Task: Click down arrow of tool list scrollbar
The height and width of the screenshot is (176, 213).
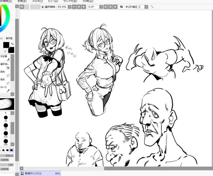Action: pyautogui.click(x=12, y=94)
